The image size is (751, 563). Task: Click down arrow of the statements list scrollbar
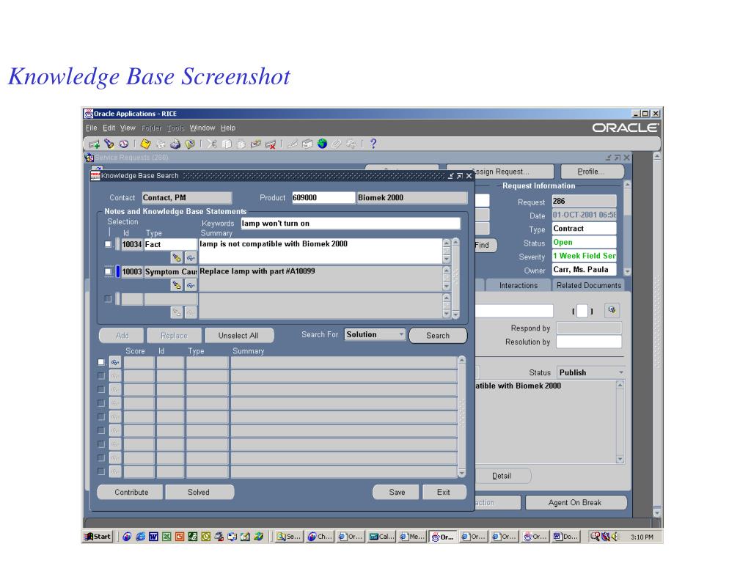[x=455, y=314]
